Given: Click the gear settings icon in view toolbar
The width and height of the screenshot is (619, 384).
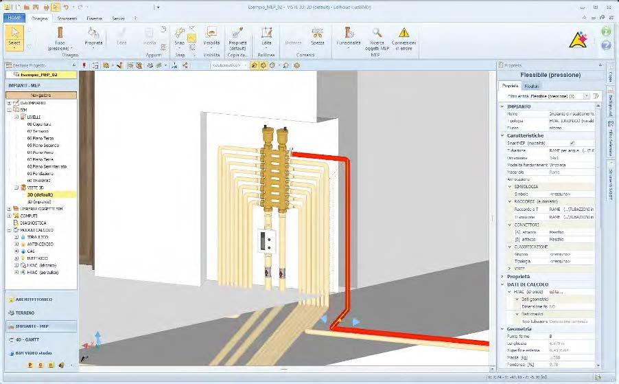Looking at the screenshot, I should pos(297,65).
